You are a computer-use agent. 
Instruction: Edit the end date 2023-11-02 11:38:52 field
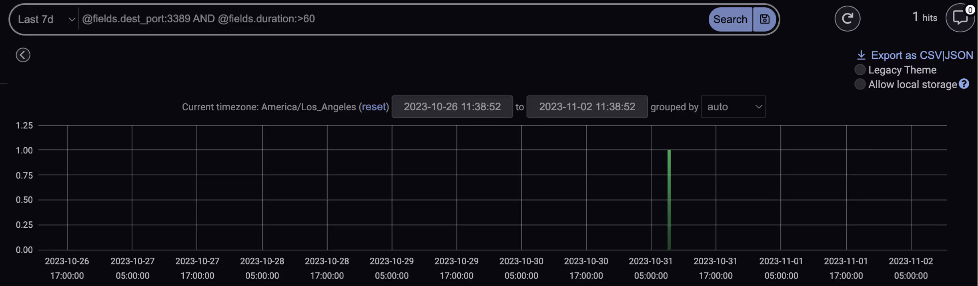587,107
